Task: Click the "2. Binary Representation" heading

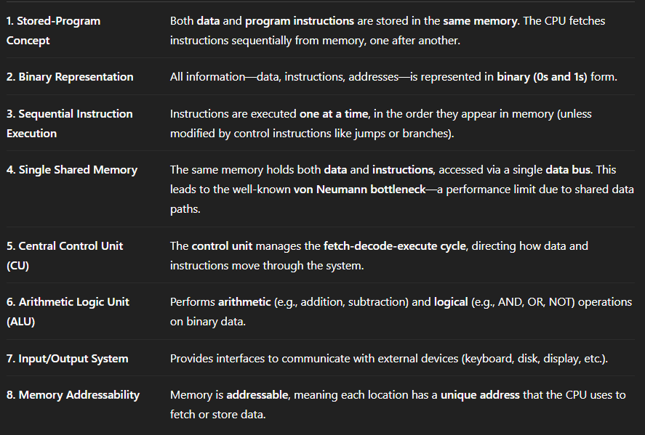Action: (70, 77)
